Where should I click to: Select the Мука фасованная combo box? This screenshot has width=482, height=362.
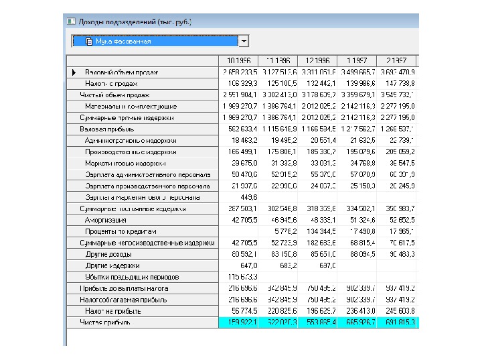(x=160, y=42)
